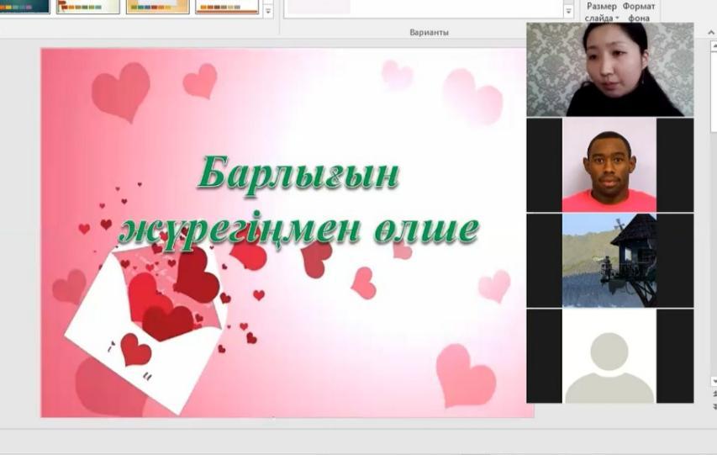Click the large heart at slide top left
This screenshot has height=455, width=717.
(120, 91)
